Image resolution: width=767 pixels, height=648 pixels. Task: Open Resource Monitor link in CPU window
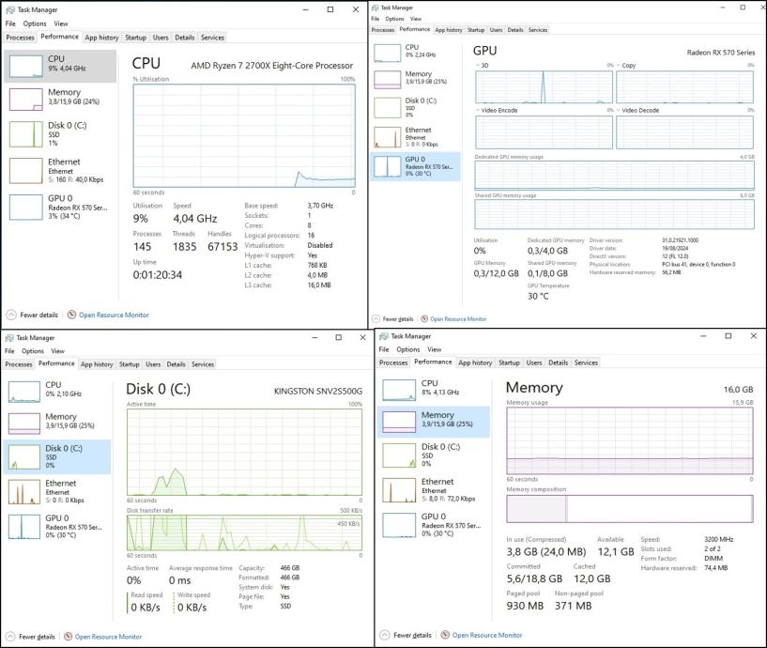(114, 315)
